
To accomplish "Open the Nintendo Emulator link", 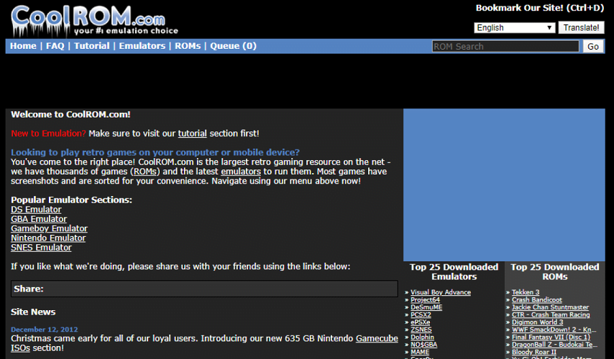I will (x=48, y=238).
